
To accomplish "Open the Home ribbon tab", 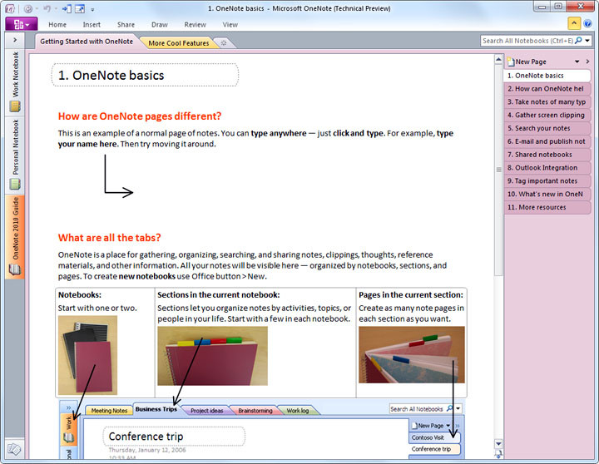I will point(57,24).
